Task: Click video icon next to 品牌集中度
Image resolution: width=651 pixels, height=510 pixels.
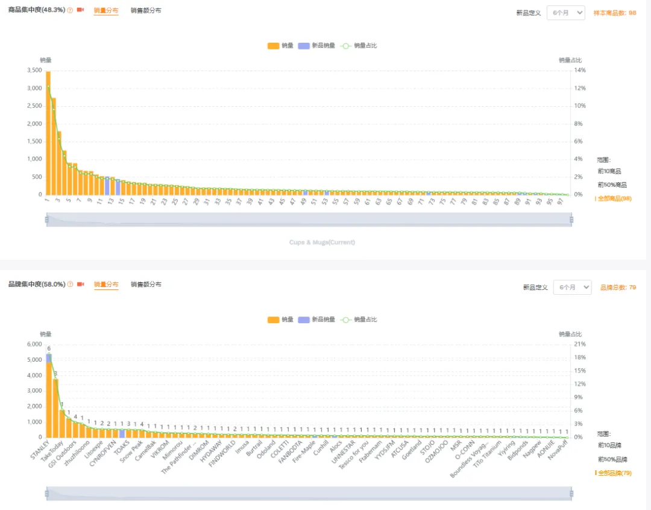Action: pos(80,285)
